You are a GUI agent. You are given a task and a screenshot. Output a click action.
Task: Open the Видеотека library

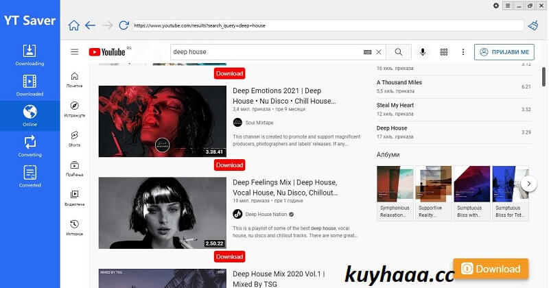(75, 198)
